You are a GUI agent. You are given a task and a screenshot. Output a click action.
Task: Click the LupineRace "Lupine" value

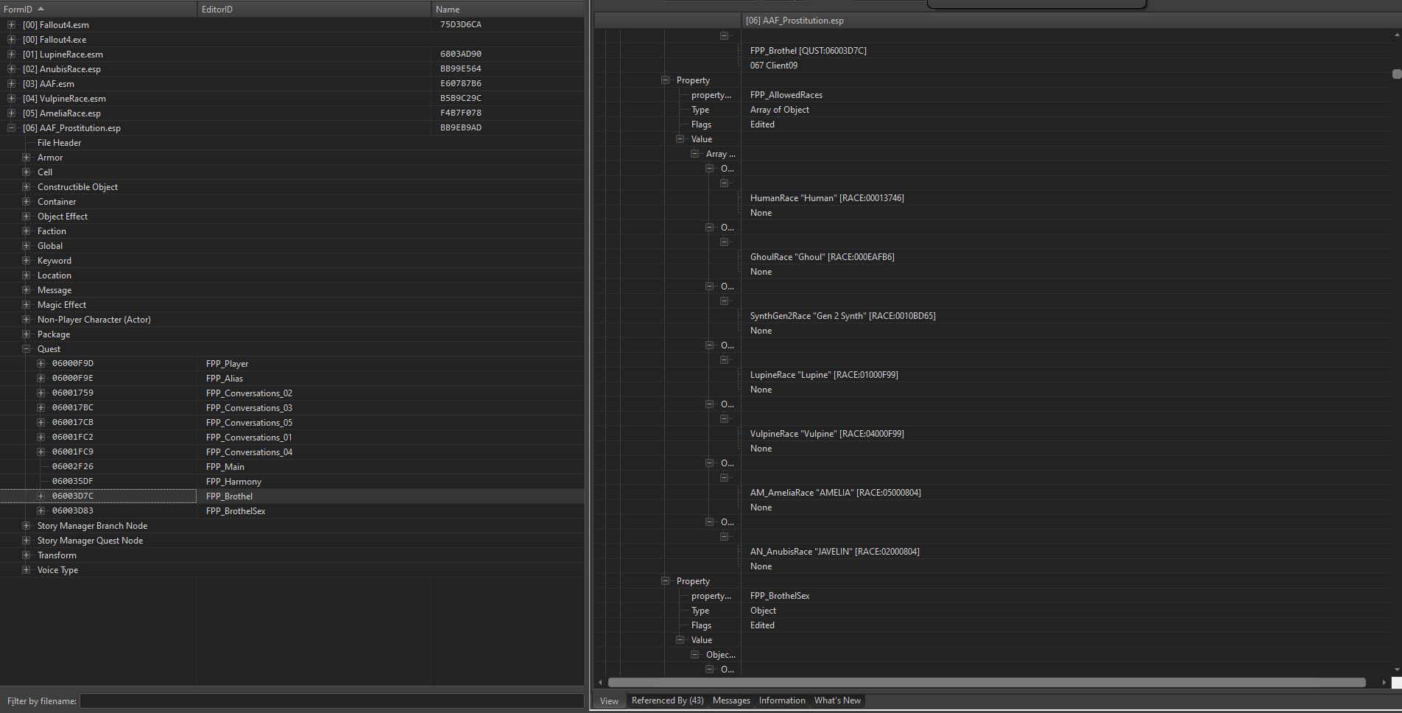click(824, 375)
